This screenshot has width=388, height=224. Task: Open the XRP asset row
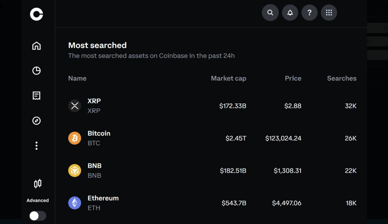click(94, 106)
